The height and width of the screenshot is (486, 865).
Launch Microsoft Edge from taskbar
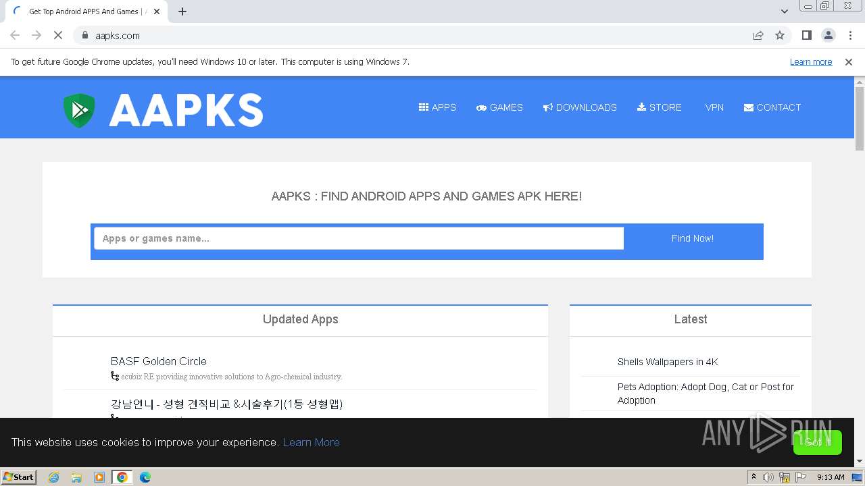(x=145, y=477)
